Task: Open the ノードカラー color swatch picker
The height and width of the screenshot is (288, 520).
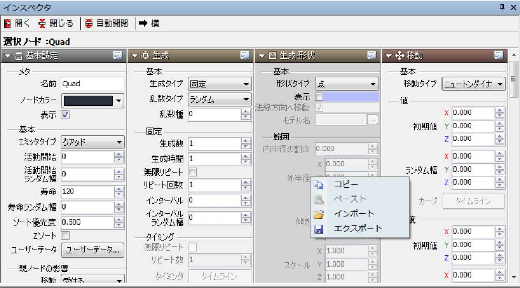Action: 93,100
